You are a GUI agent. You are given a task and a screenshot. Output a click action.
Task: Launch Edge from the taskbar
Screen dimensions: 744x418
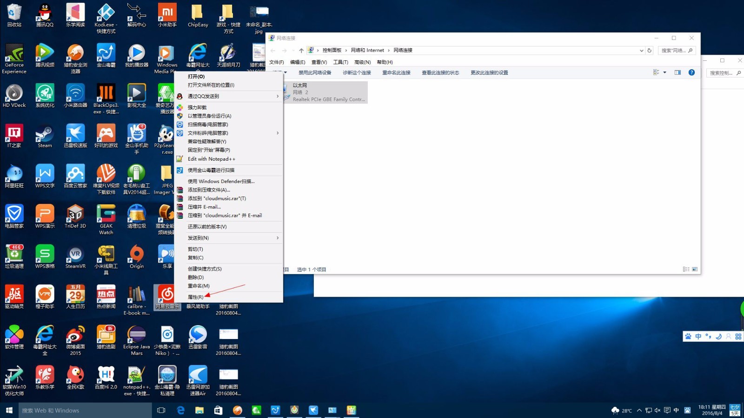coord(181,410)
